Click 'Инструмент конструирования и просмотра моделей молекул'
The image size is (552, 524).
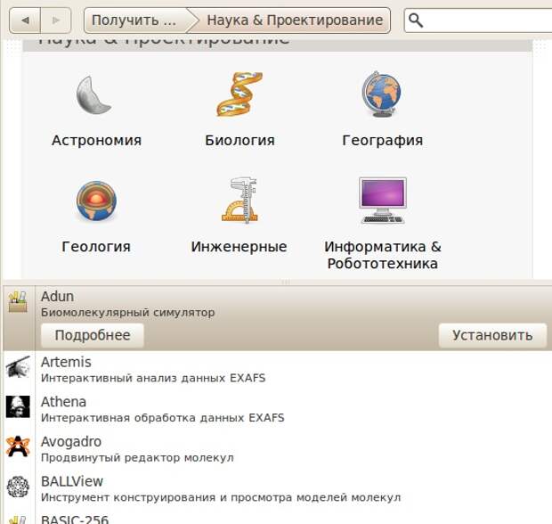(x=221, y=497)
